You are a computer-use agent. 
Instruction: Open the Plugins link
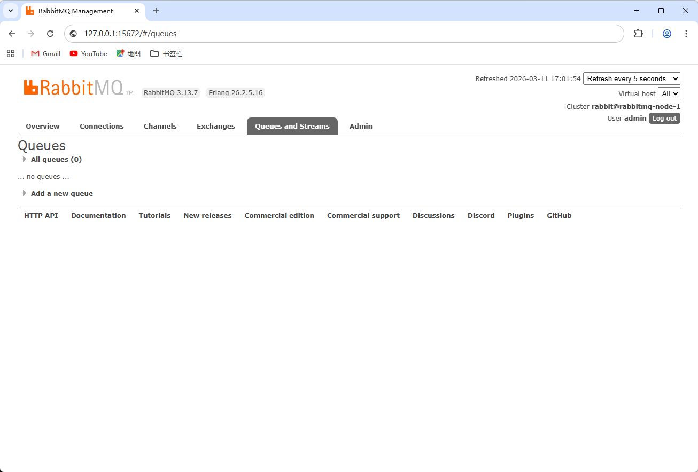point(521,216)
